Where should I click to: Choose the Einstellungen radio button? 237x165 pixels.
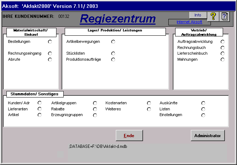coord(203,115)
